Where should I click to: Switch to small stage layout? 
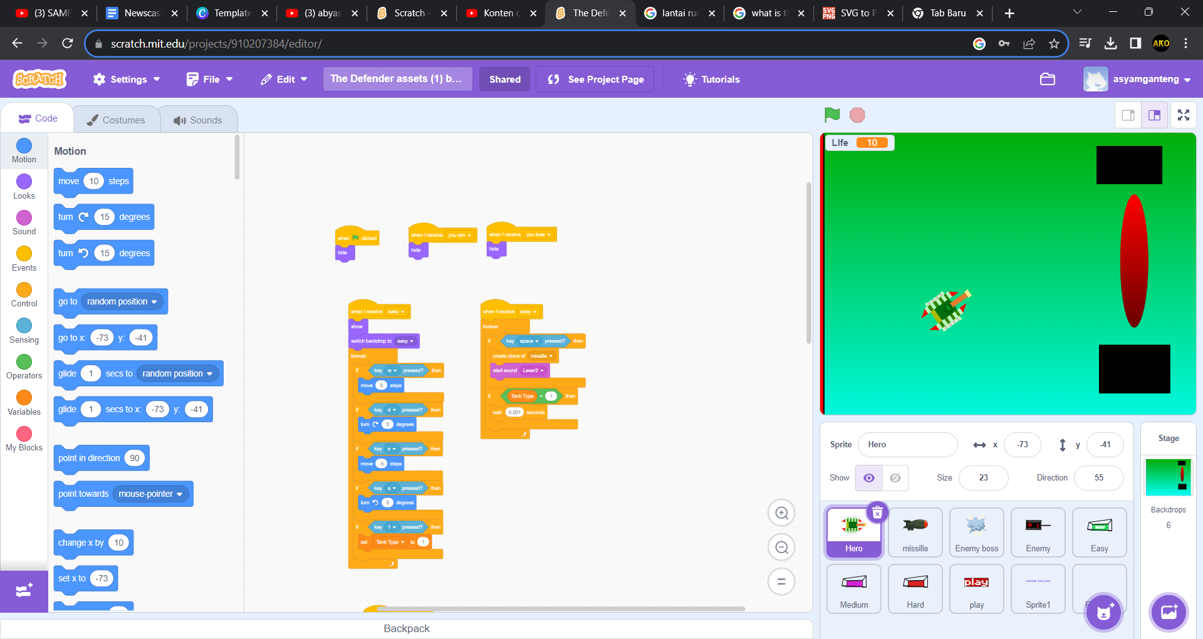coord(1128,115)
